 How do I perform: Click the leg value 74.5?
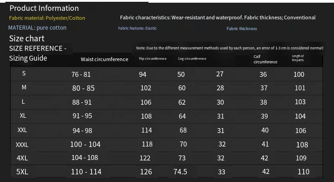(x=180, y=172)
